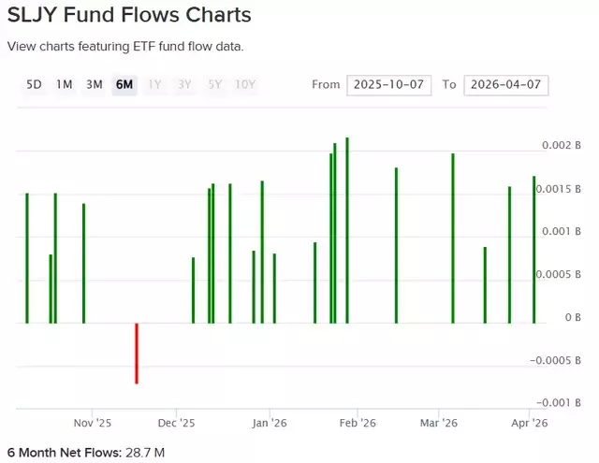
Task: Choose the 3M range option
Action: pos(95,84)
